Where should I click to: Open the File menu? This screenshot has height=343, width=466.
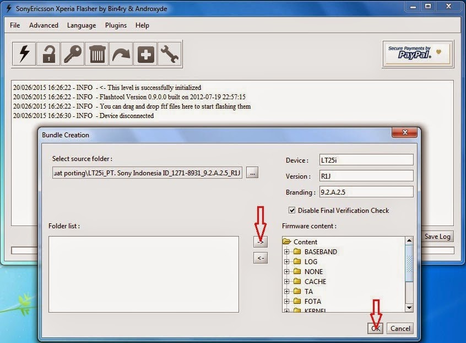tap(15, 25)
